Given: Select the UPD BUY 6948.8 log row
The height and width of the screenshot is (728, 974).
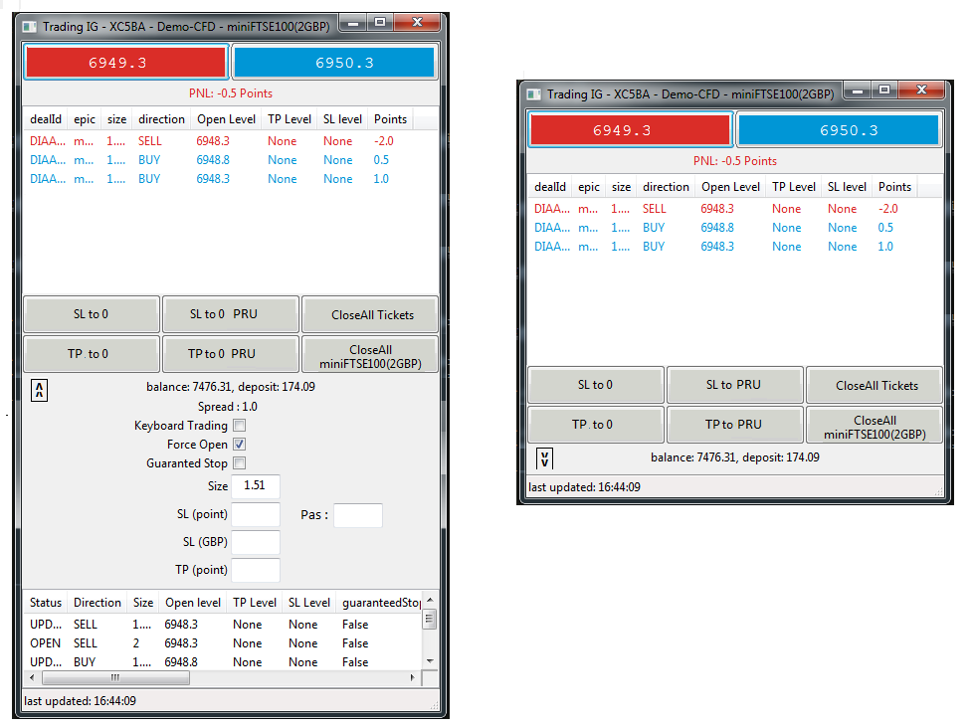Looking at the screenshot, I should pyautogui.click(x=223, y=662).
